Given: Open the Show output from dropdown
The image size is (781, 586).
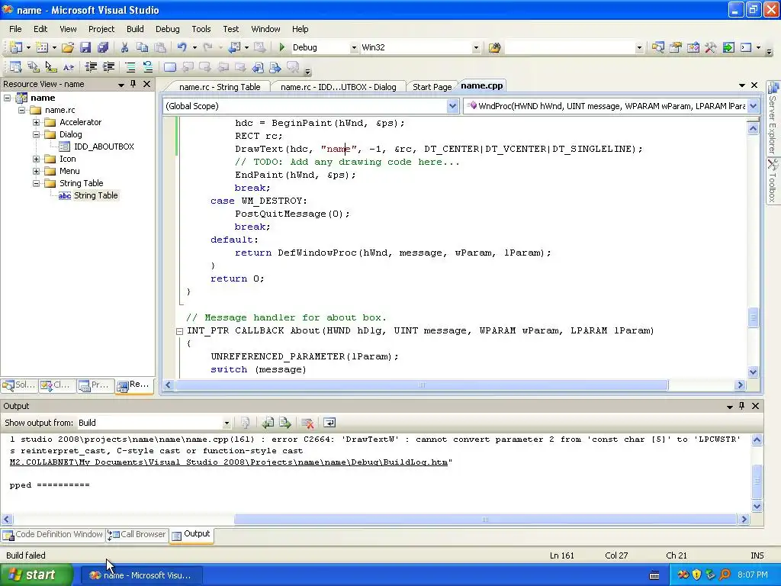Looking at the screenshot, I should 226,423.
